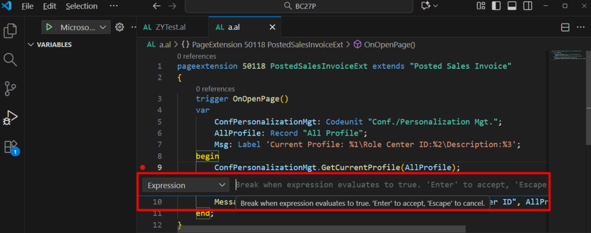Open the Run and Debug view

10,118
